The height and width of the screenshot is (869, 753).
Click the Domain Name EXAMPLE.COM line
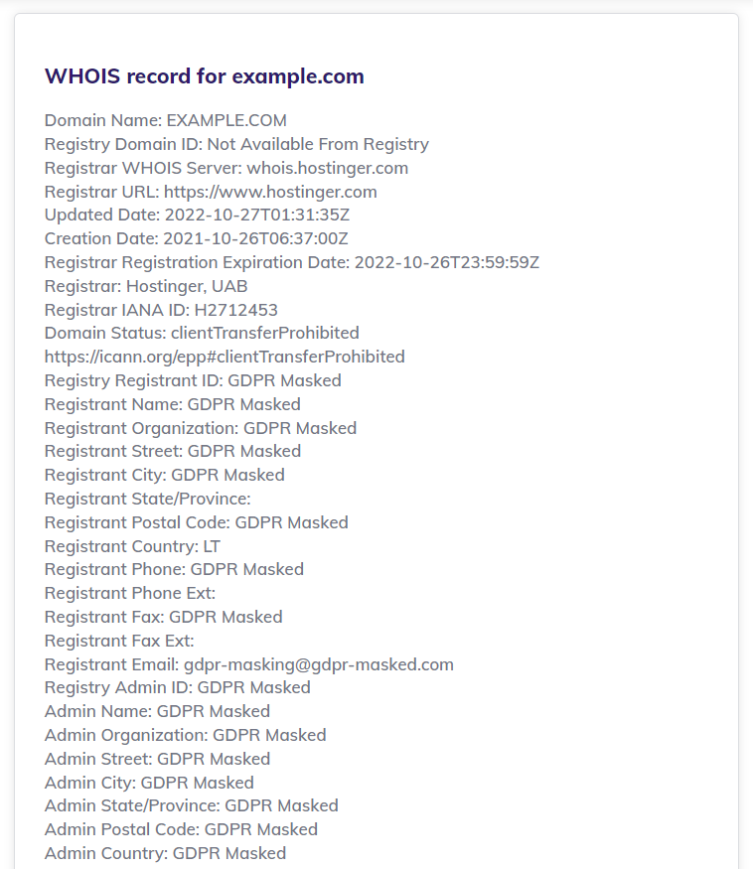[166, 121]
